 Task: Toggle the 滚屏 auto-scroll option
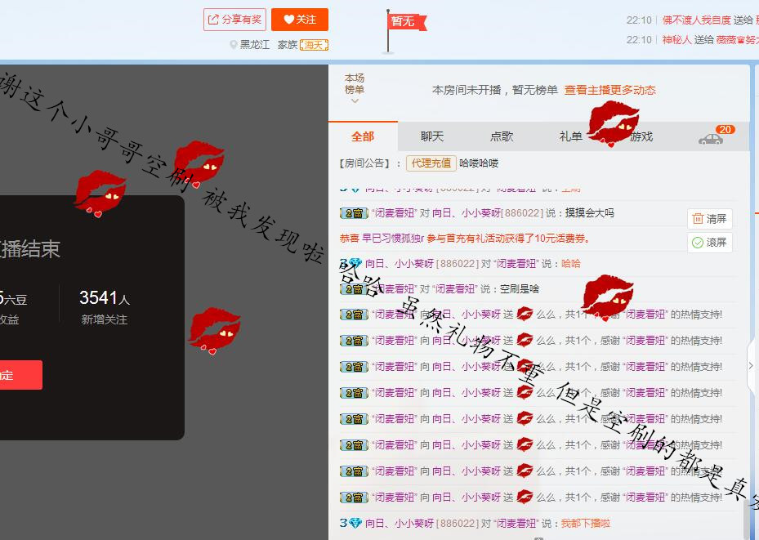710,243
